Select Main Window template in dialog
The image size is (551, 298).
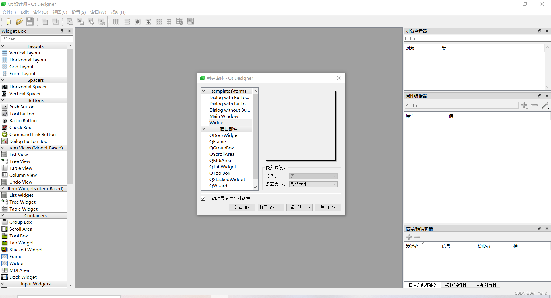(224, 116)
